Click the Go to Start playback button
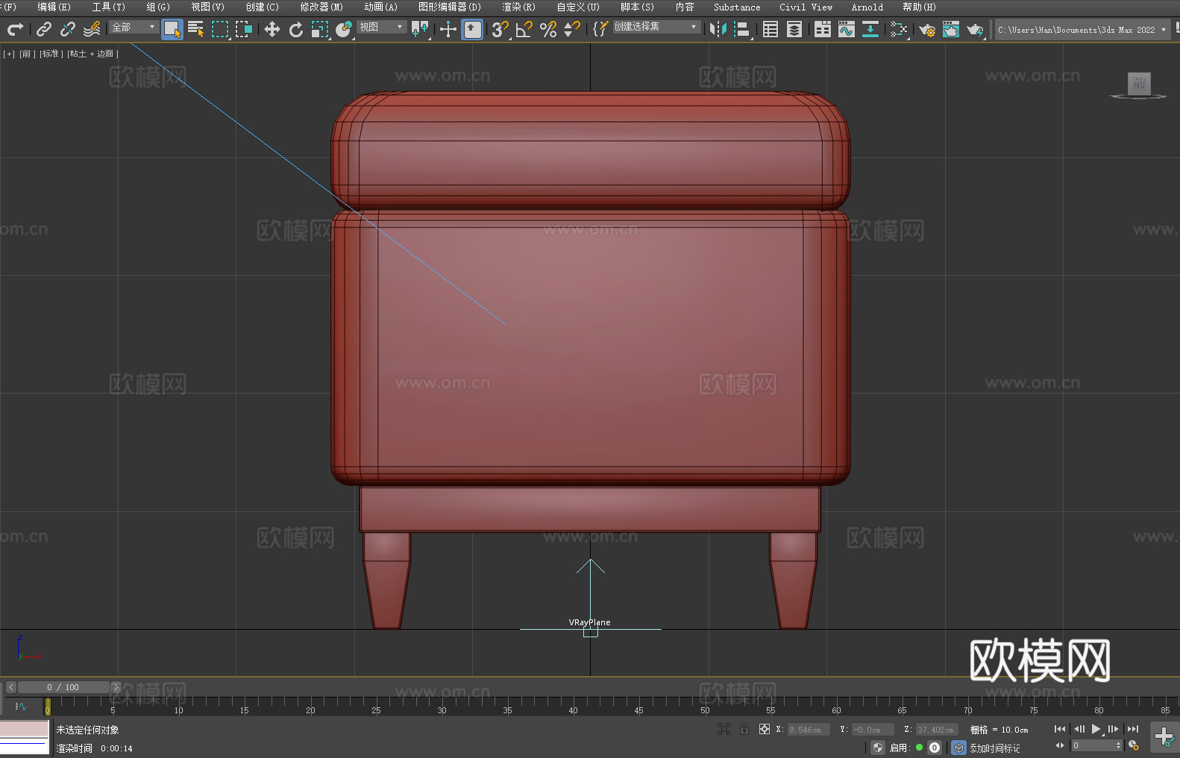The width and height of the screenshot is (1180, 758). [x=1059, y=729]
